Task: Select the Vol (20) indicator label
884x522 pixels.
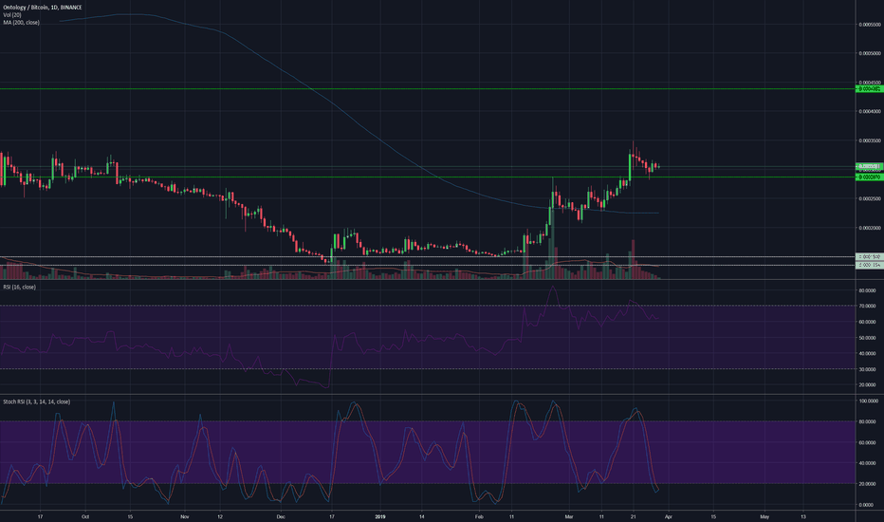Action: click(x=12, y=14)
